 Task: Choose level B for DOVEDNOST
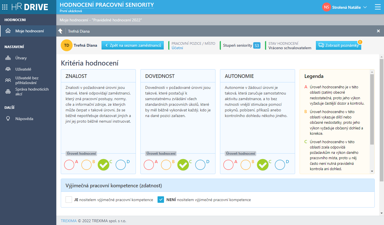pos(166,165)
